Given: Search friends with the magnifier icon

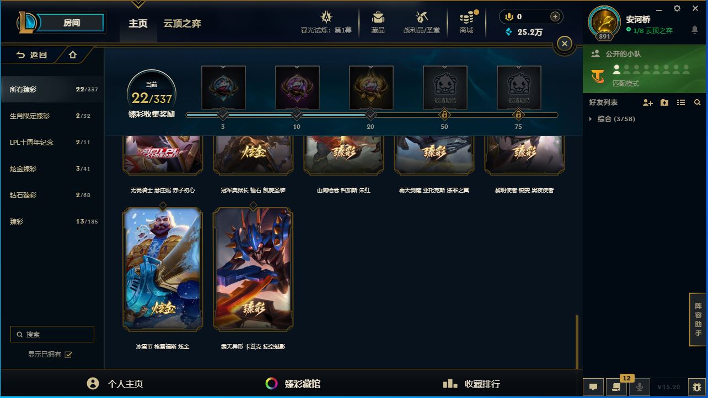Looking at the screenshot, I should pos(697,102).
